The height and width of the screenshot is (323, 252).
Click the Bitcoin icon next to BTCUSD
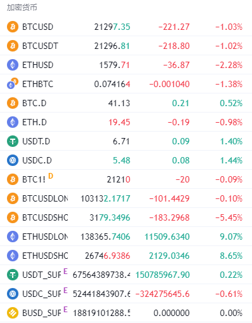[13, 27]
